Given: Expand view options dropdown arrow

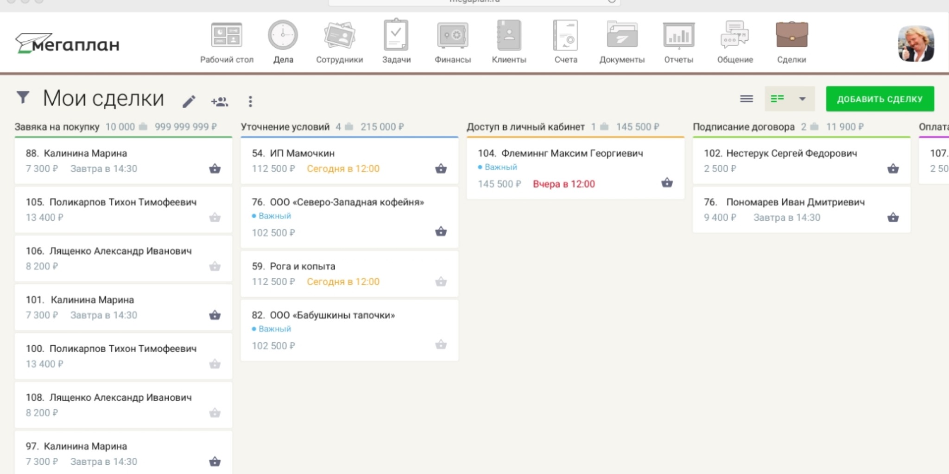Looking at the screenshot, I should 802,99.
